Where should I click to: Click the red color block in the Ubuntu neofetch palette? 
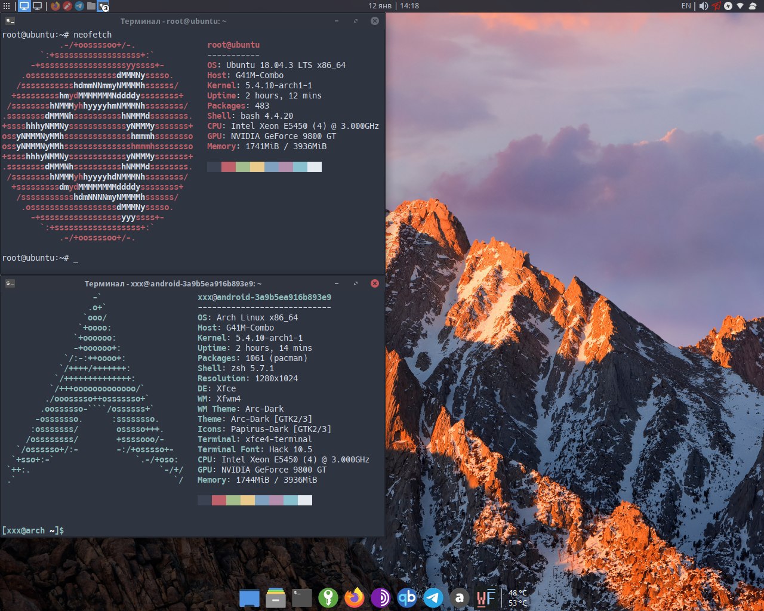(229, 166)
